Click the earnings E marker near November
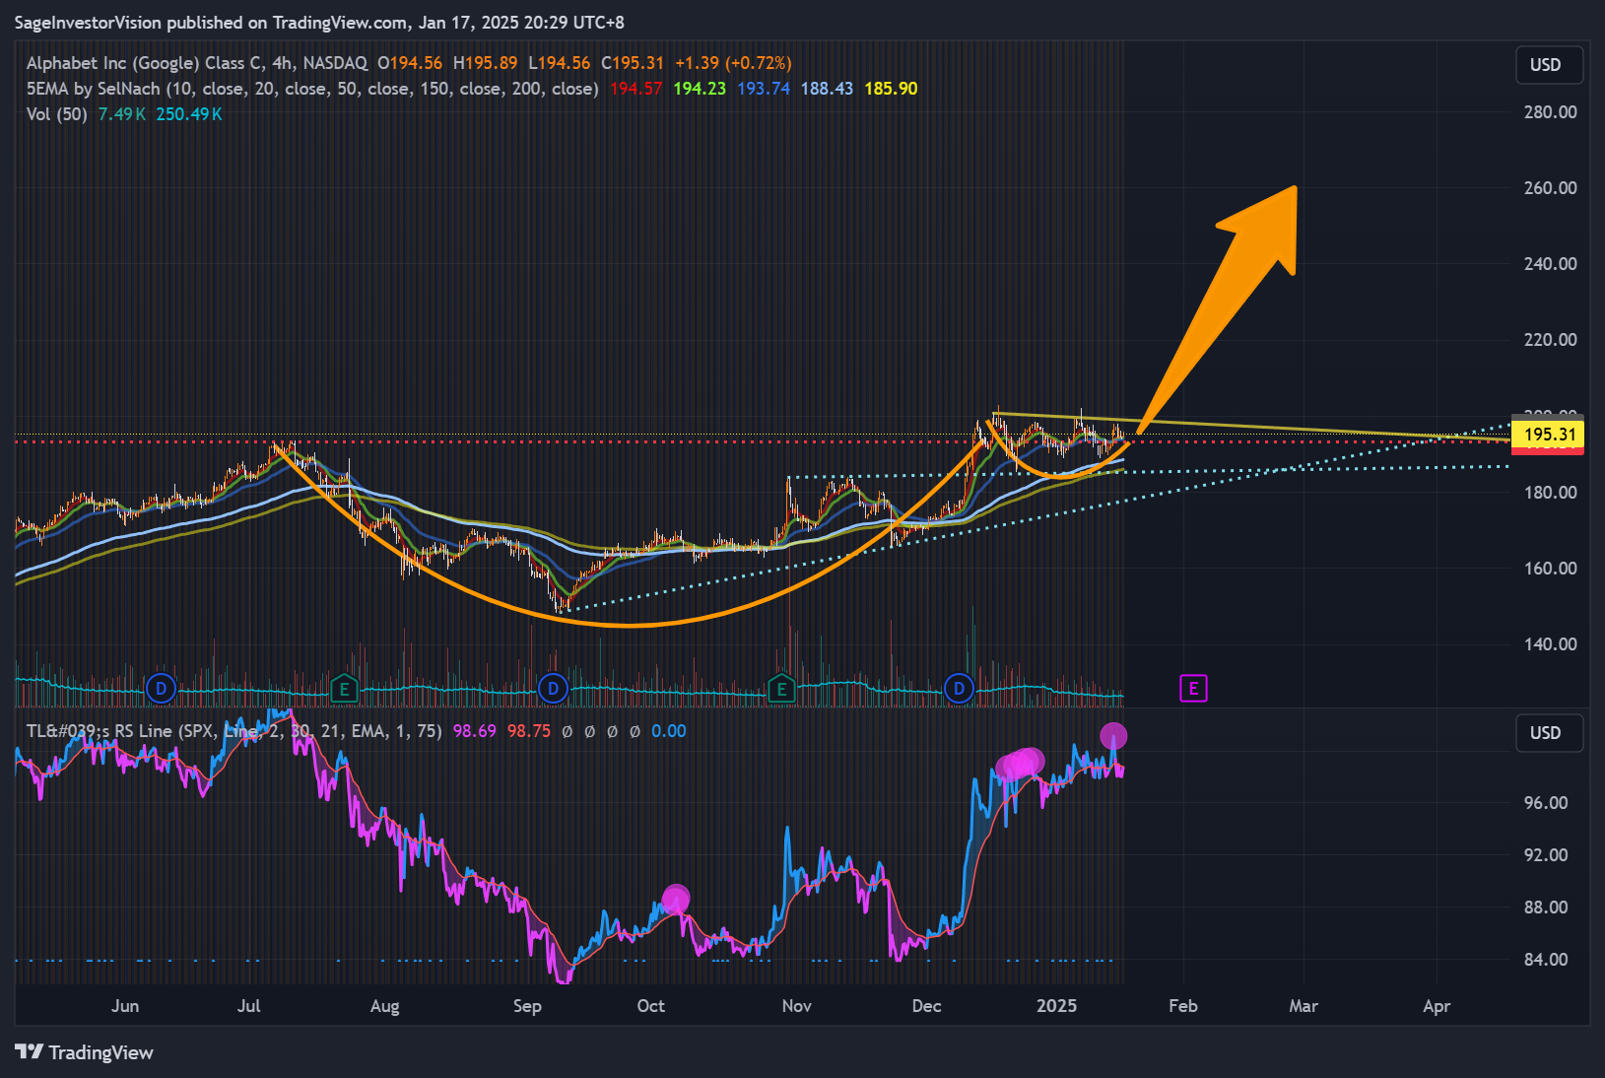This screenshot has height=1078, width=1605. 781,688
